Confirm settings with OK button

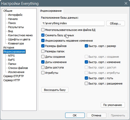[x=75, y=115]
